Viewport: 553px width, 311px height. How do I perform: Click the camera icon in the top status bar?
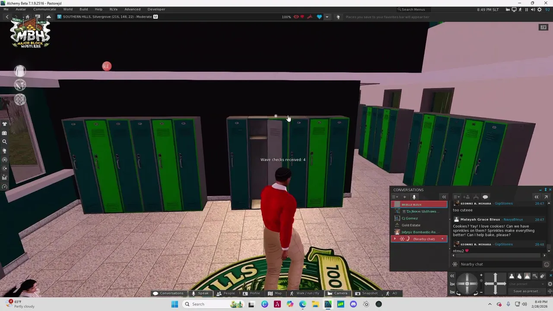pyautogui.click(x=508, y=10)
